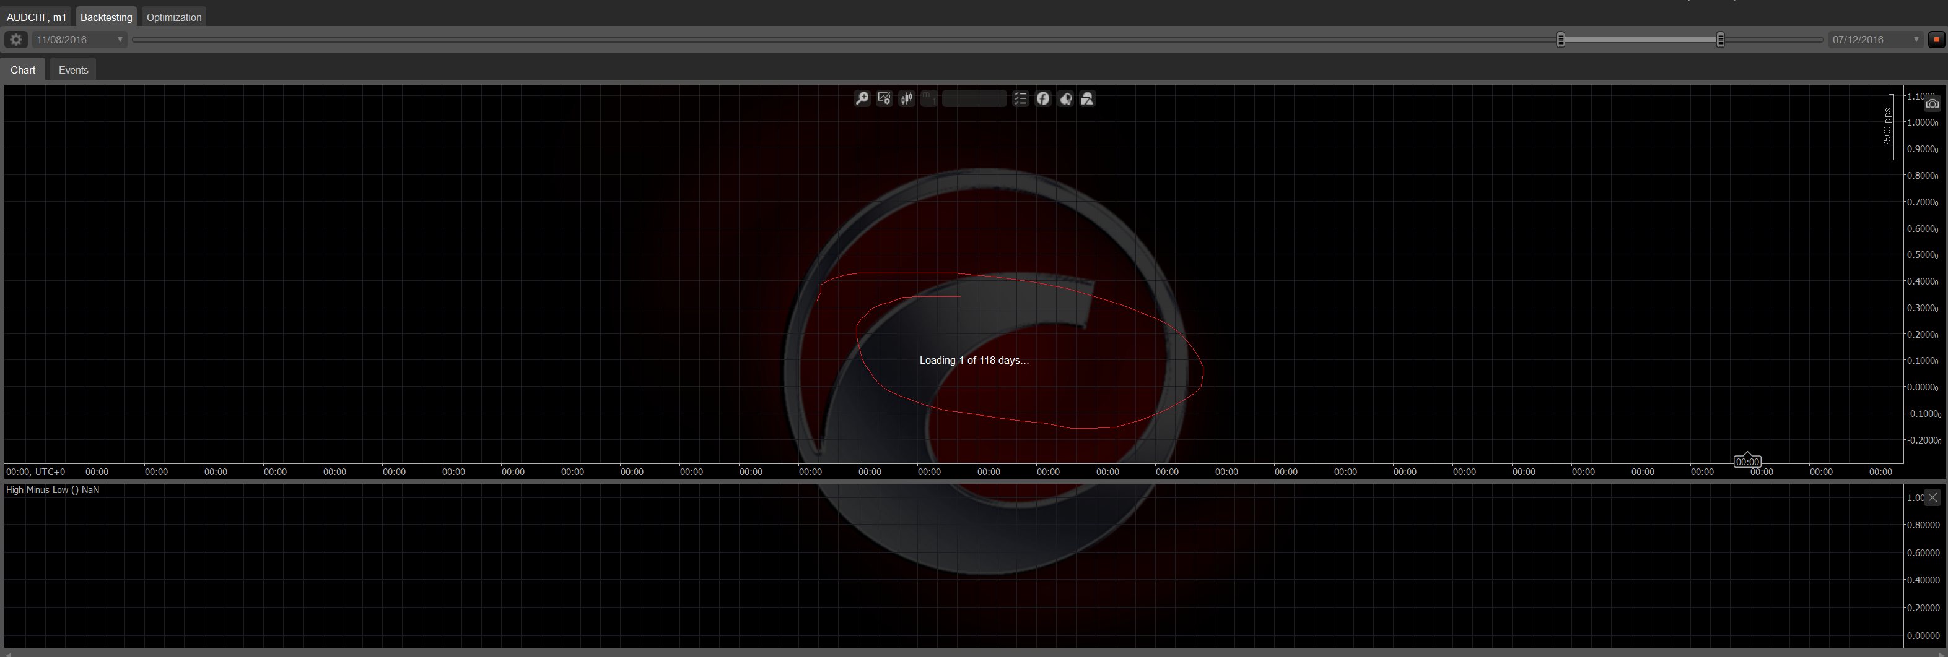Click the left handle of the date range slider
This screenshot has height=657, width=1948.
click(1561, 39)
